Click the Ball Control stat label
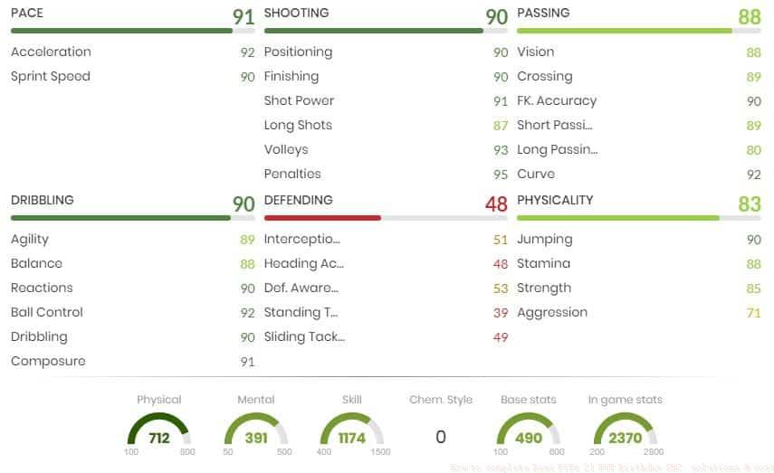 coord(47,312)
